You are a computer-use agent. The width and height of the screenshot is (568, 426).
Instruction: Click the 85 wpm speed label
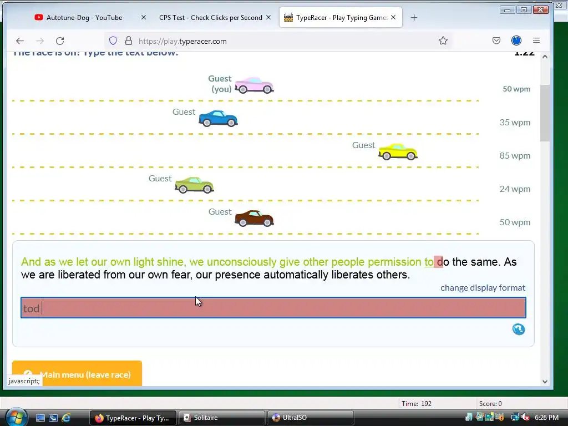tap(515, 156)
